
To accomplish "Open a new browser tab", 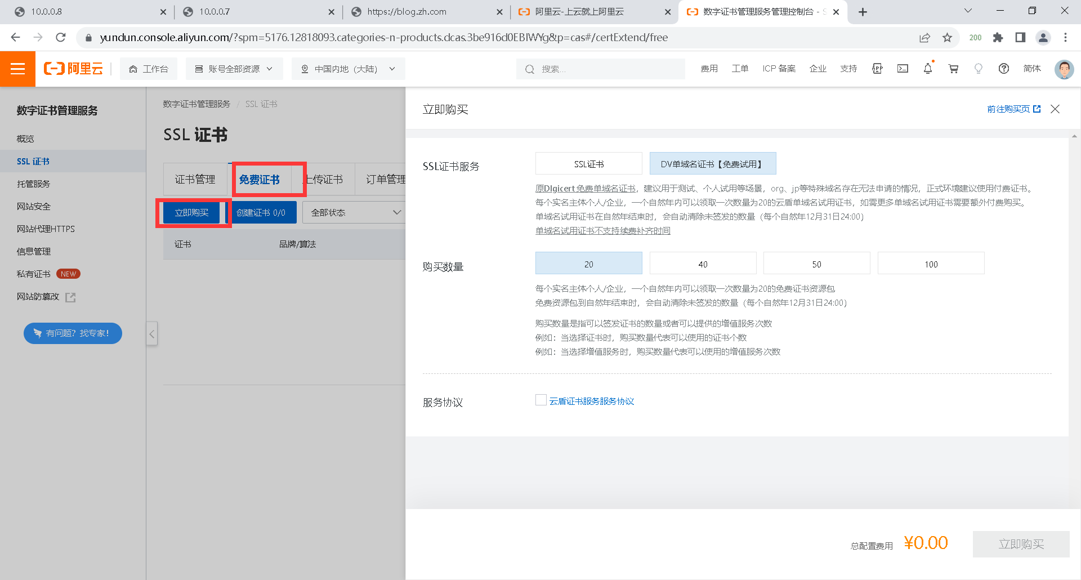I will (863, 12).
